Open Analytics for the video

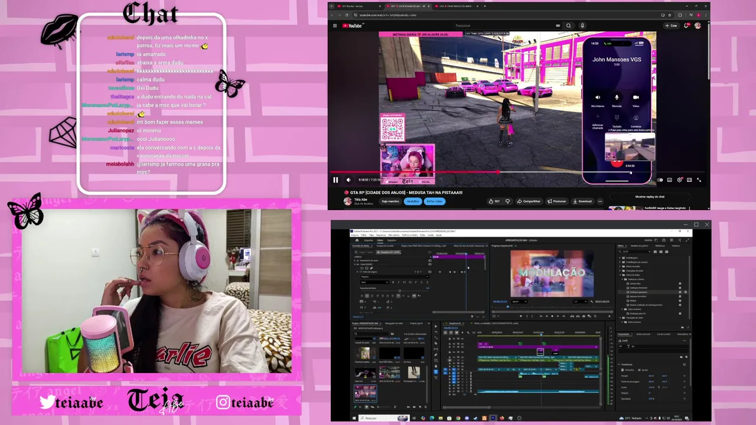(413, 201)
